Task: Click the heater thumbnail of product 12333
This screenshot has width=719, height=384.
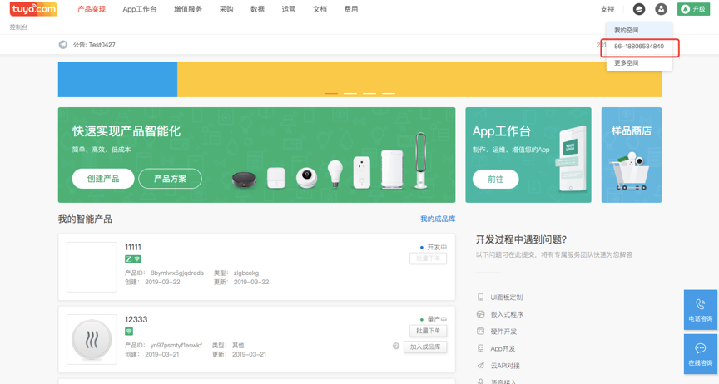Action: [92, 340]
